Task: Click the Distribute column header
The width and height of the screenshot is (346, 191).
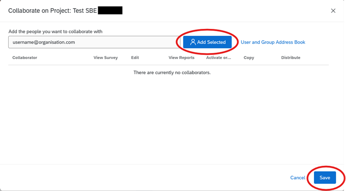Action: pos(291,58)
